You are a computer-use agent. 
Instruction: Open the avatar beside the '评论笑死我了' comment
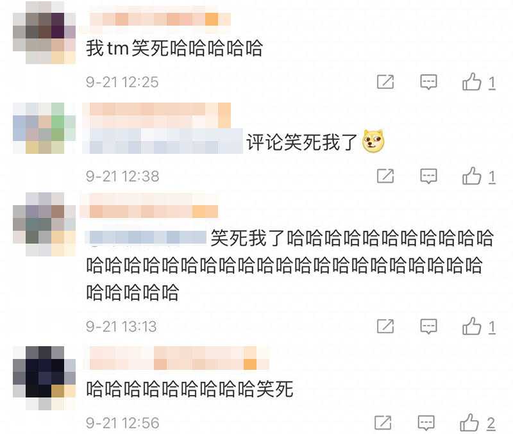coord(44,128)
